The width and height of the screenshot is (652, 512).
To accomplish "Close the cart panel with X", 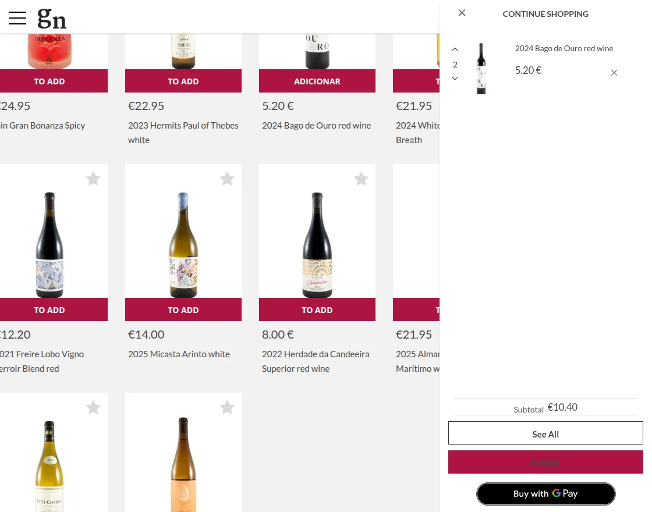I will (462, 13).
